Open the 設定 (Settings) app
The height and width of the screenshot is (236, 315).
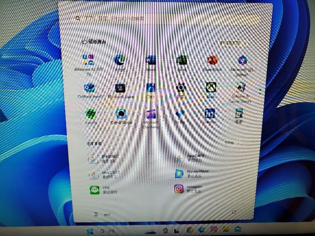tap(181, 87)
